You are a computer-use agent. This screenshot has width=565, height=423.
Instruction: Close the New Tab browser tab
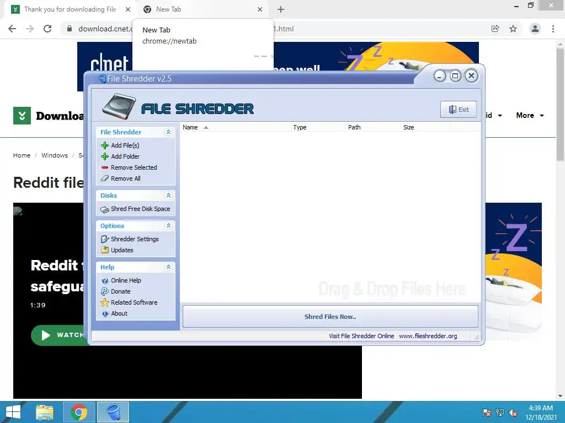coord(260,10)
